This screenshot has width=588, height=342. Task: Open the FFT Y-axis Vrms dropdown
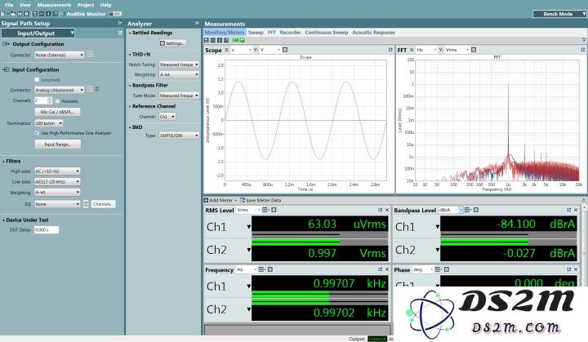pos(457,50)
